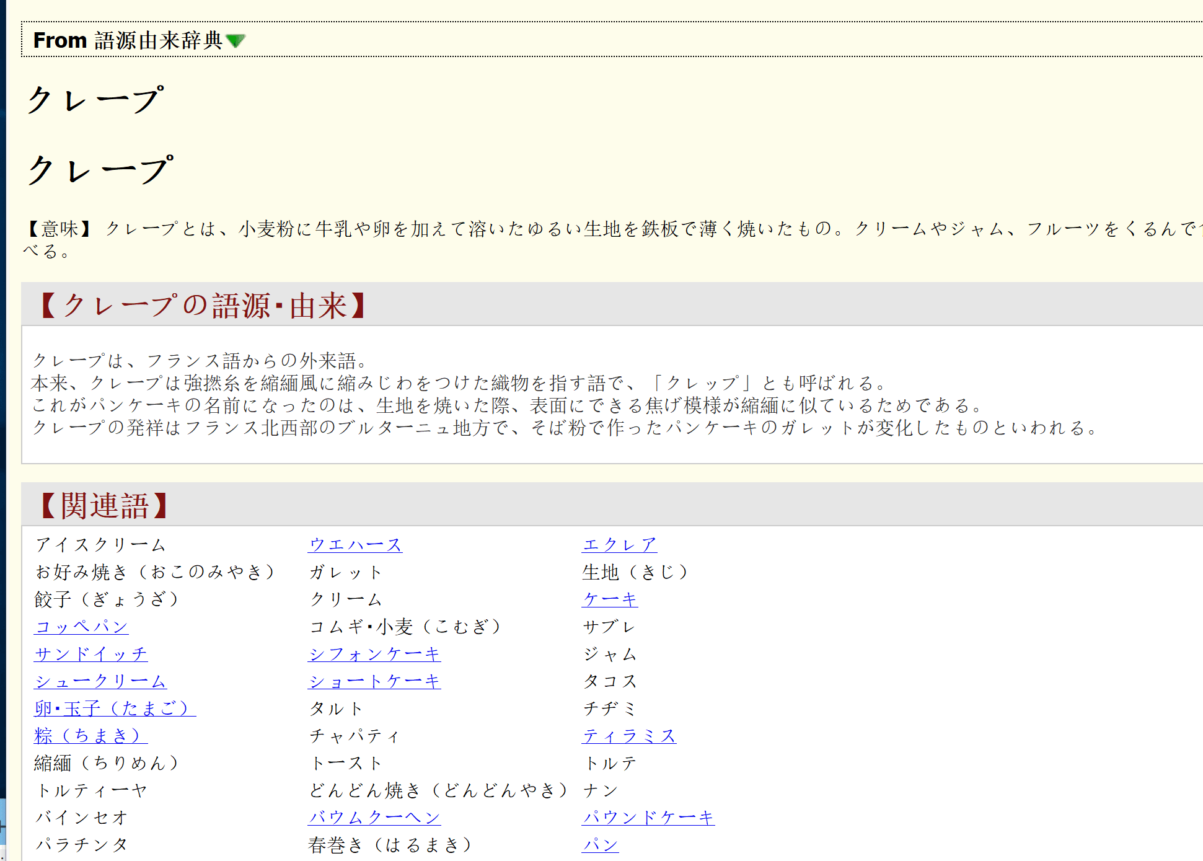Viewport: 1203px width, 861px height.
Task: Select the 縮緬（ちりめん） entry
Action: pos(107,763)
